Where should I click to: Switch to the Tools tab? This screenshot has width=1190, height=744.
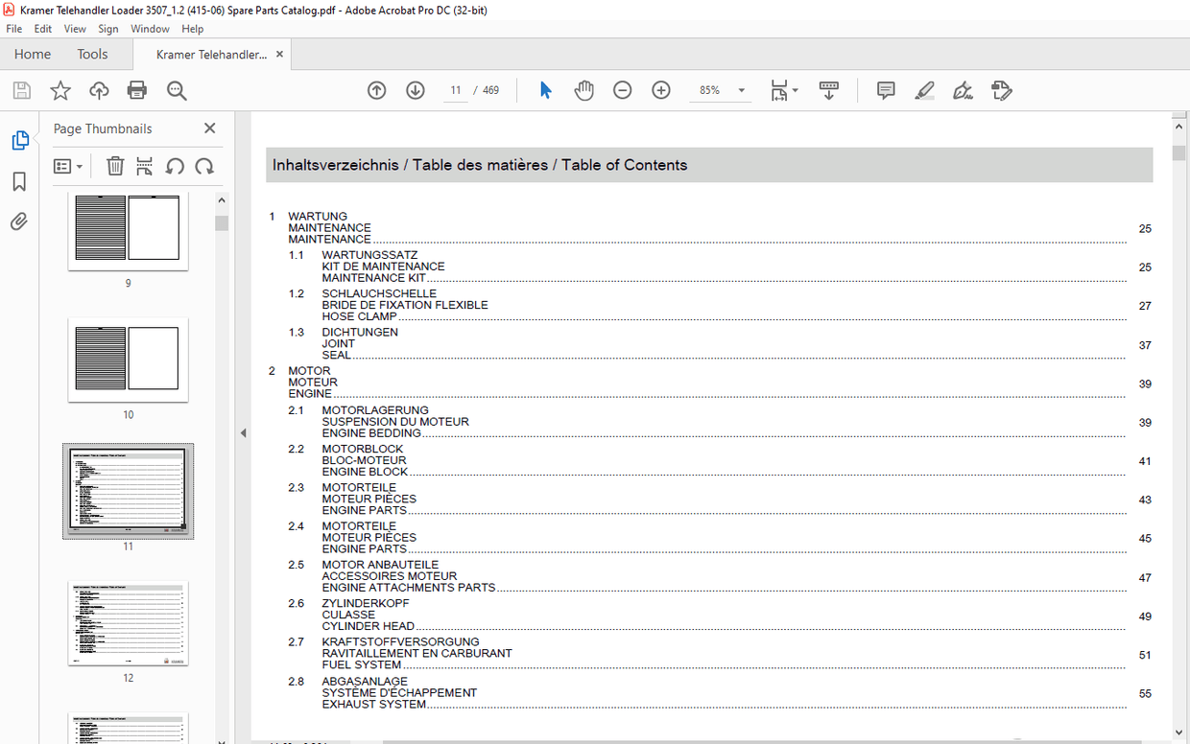[92, 55]
